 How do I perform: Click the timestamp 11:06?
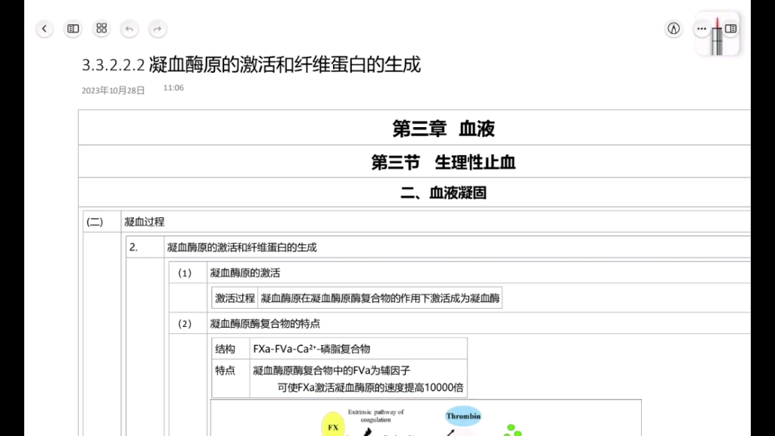pyautogui.click(x=173, y=87)
